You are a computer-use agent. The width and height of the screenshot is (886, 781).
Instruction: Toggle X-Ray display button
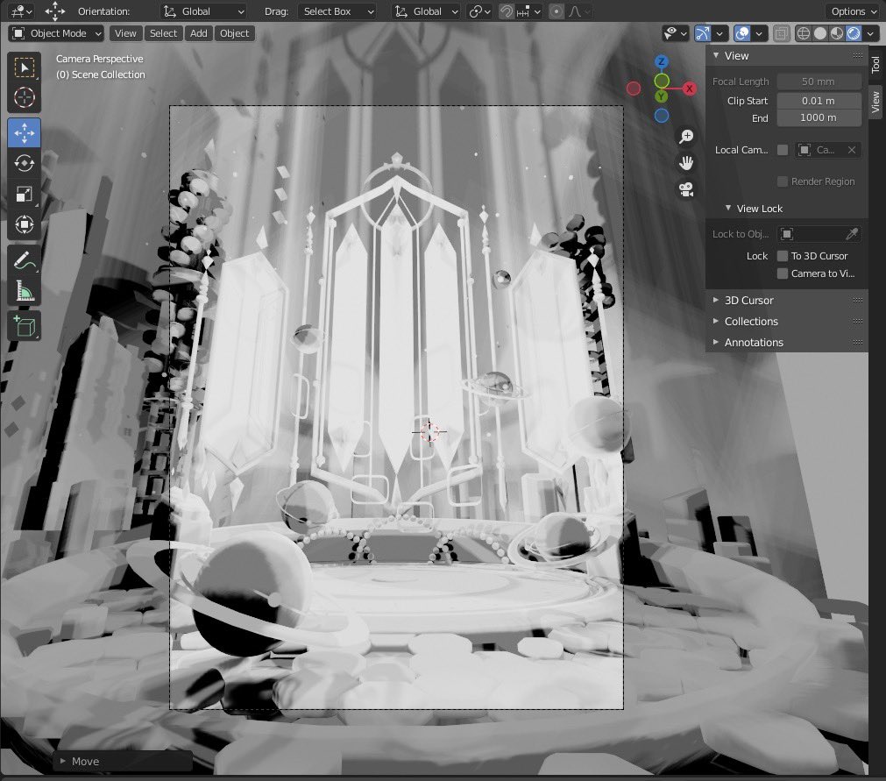[781, 33]
